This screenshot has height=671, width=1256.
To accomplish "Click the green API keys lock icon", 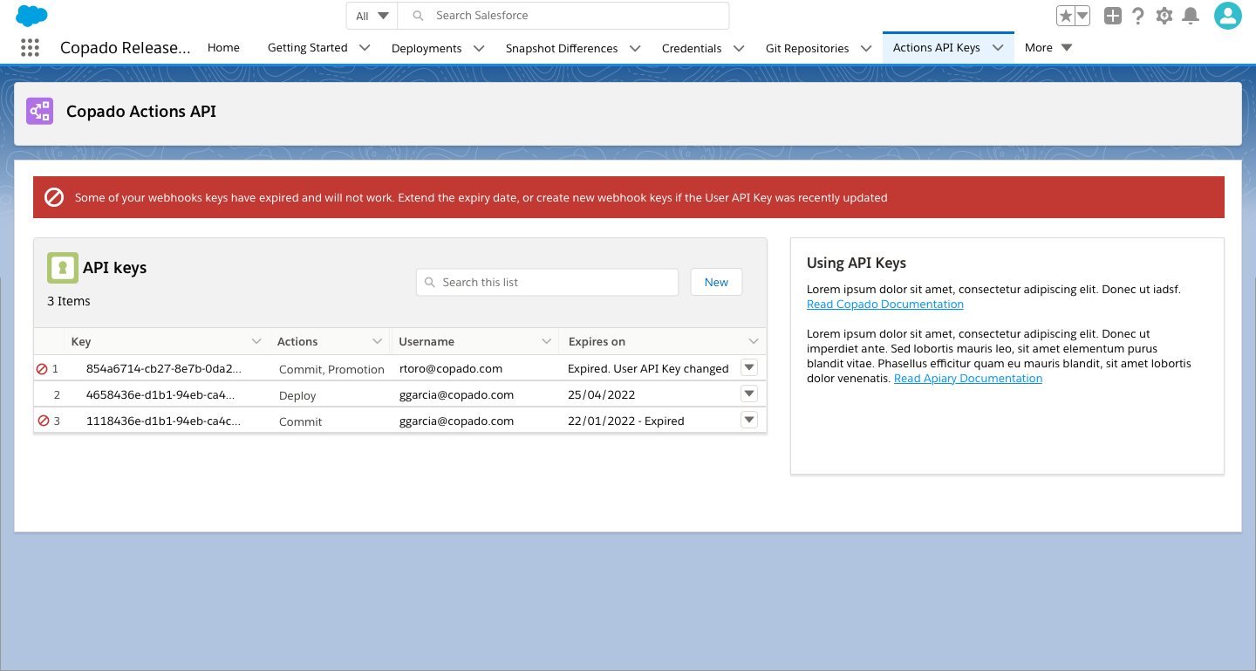I will (x=62, y=268).
